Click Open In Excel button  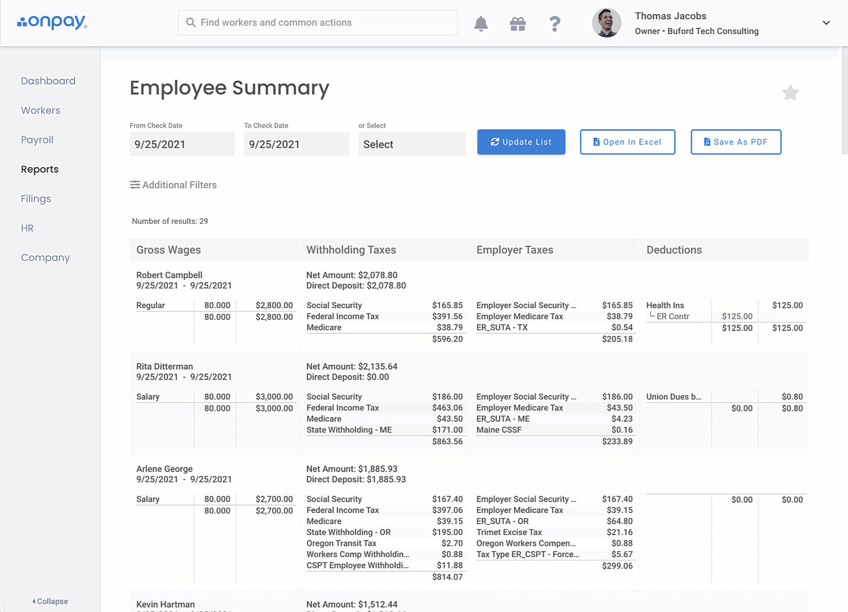[627, 142]
